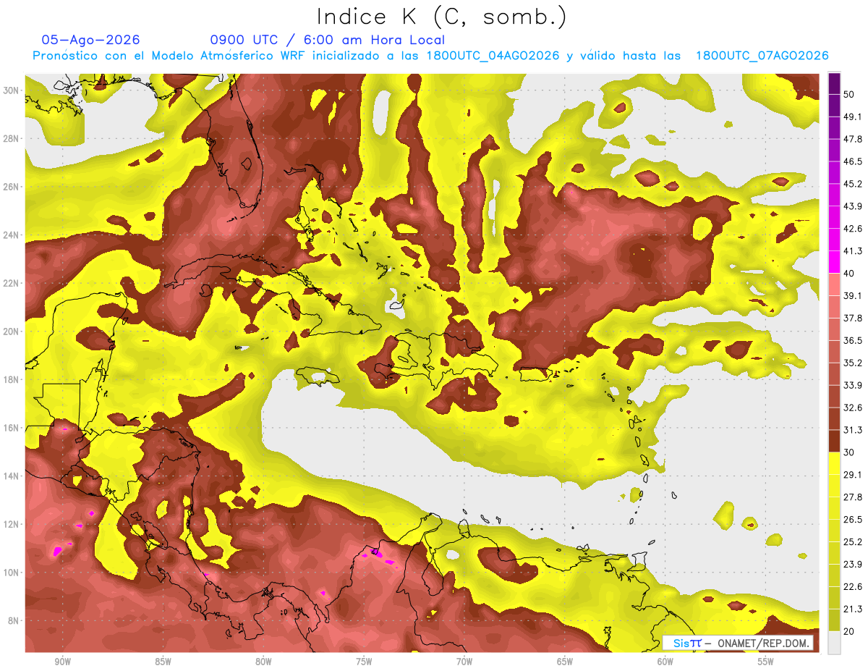Viewport: 868px width, 671px height.
Task: Click the "60W" longitude axis label
Action: pyautogui.click(x=665, y=662)
